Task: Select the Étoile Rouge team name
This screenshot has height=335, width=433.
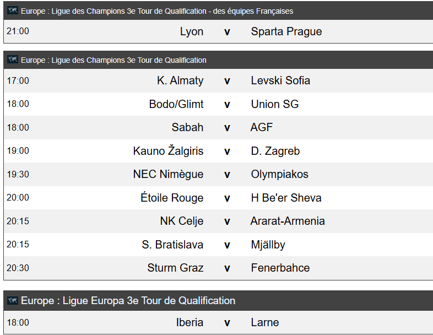Action: 172,197
